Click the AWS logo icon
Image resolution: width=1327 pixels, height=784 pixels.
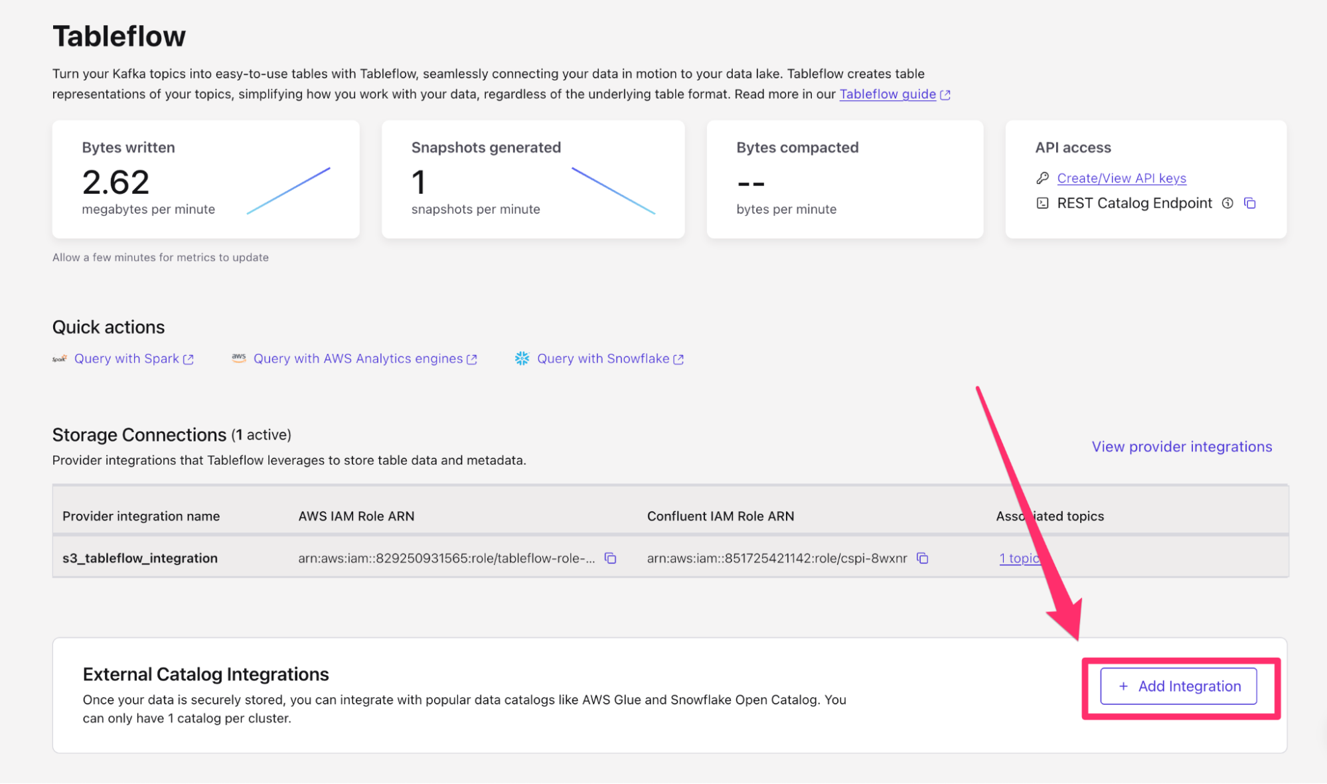(x=239, y=358)
